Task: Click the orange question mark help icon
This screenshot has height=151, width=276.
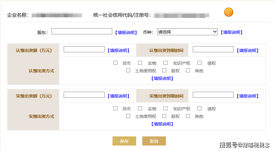Action: tap(228, 12)
